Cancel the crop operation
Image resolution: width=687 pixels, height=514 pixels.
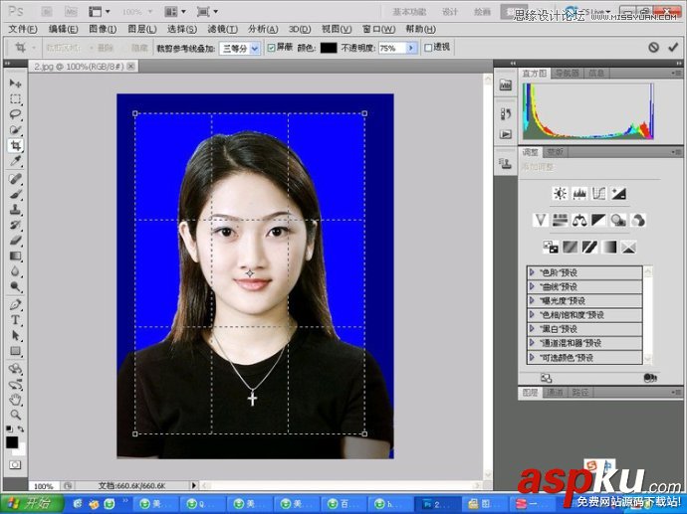653,47
